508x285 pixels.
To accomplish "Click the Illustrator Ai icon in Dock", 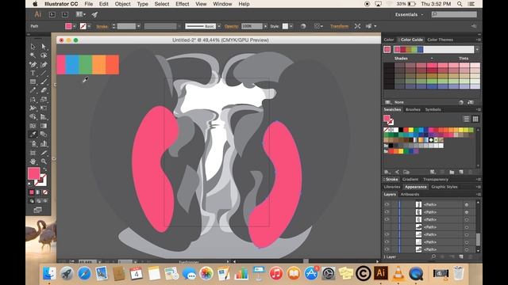I will click(381, 273).
